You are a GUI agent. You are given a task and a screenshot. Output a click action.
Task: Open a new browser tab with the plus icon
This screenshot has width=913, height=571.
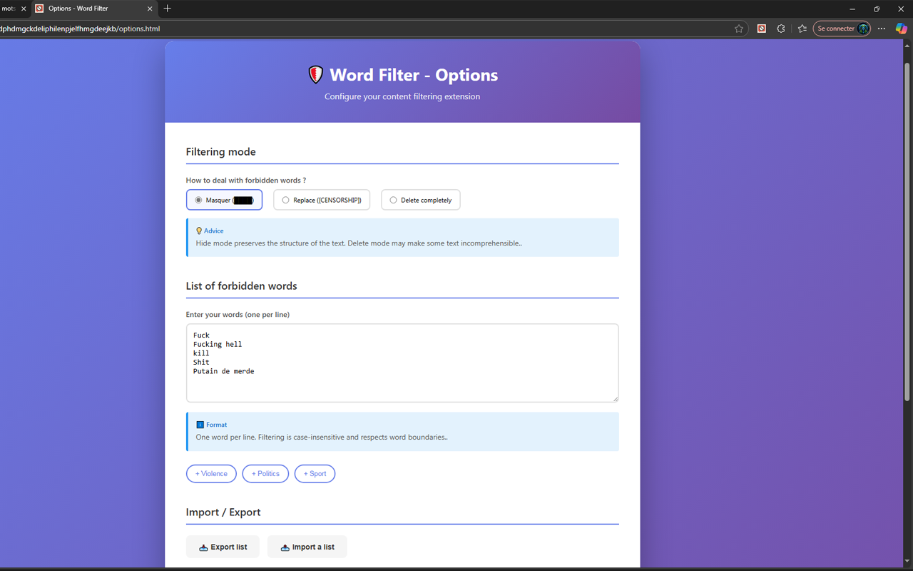click(x=167, y=9)
